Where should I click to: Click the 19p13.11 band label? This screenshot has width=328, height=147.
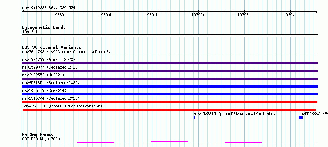point(31,32)
